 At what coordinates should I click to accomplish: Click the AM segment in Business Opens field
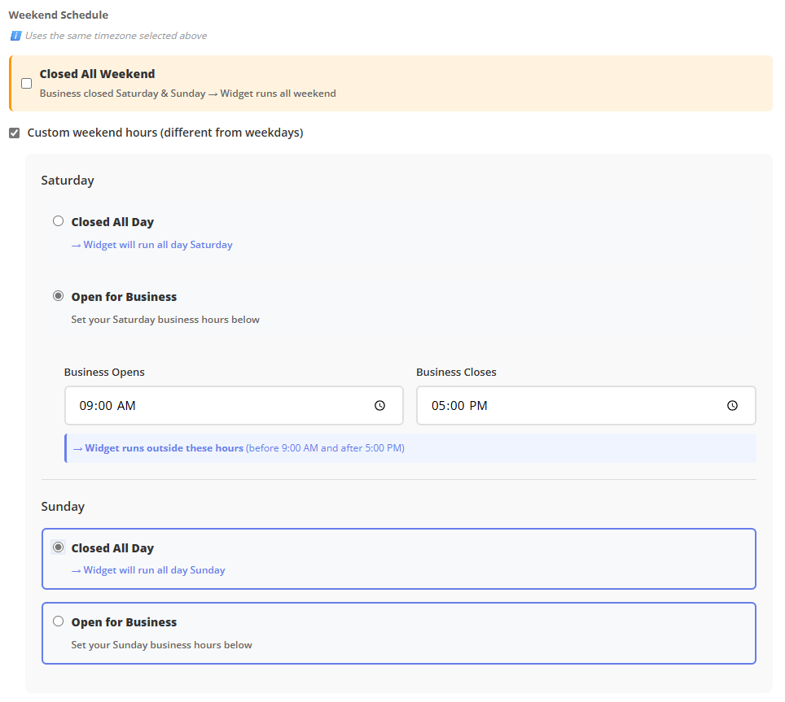coord(126,406)
